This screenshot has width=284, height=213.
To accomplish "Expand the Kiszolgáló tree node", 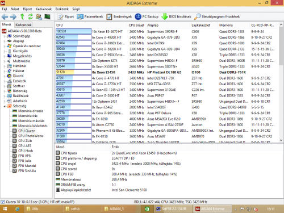I will click(x=5, y=51).
